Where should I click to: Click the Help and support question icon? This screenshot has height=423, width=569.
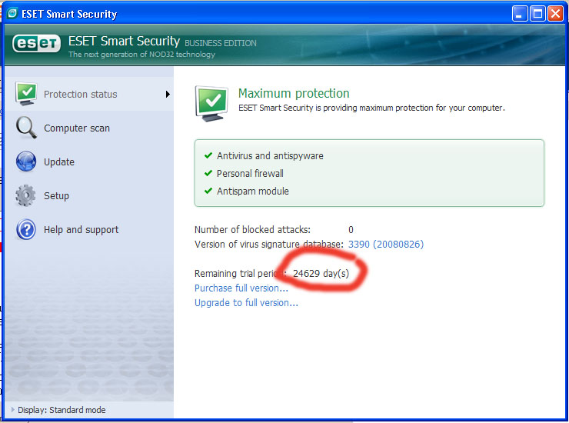(x=26, y=229)
